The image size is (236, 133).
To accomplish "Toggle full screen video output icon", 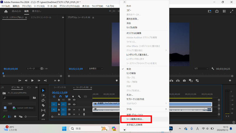I will click(x=232, y=11).
